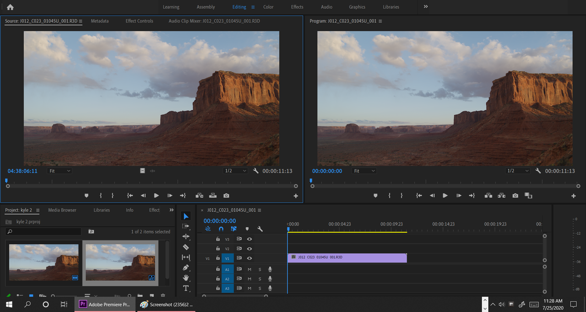Select the Ripple Edit tool
The width and height of the screenshot is (586, 312).
click(186, 237)
